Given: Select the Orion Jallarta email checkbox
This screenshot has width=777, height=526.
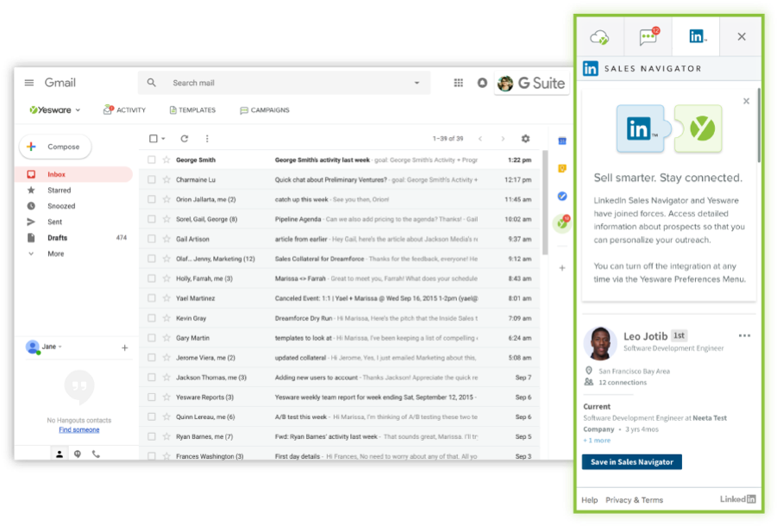Looking at the screenshot, I should click(x=152, y=199).
